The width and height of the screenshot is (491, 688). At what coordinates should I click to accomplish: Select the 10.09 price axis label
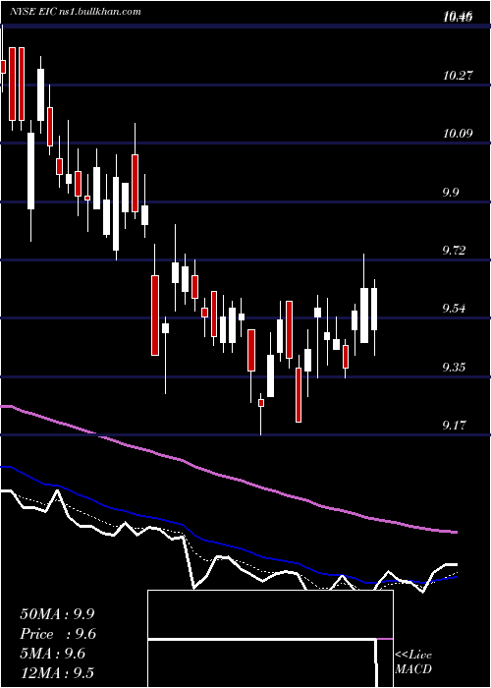pos(458,133)
